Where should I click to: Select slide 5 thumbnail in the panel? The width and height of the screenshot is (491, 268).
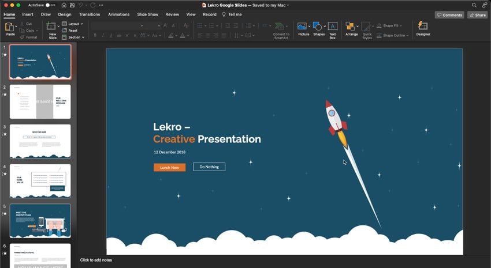click(40, 220)
